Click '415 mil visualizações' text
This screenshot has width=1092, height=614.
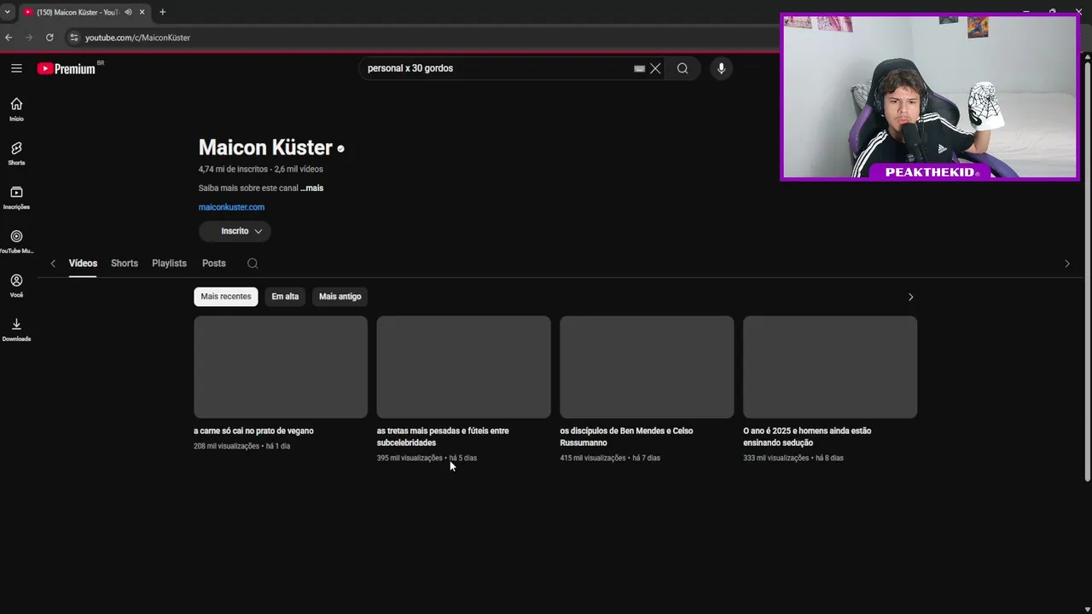click(593, 458)
